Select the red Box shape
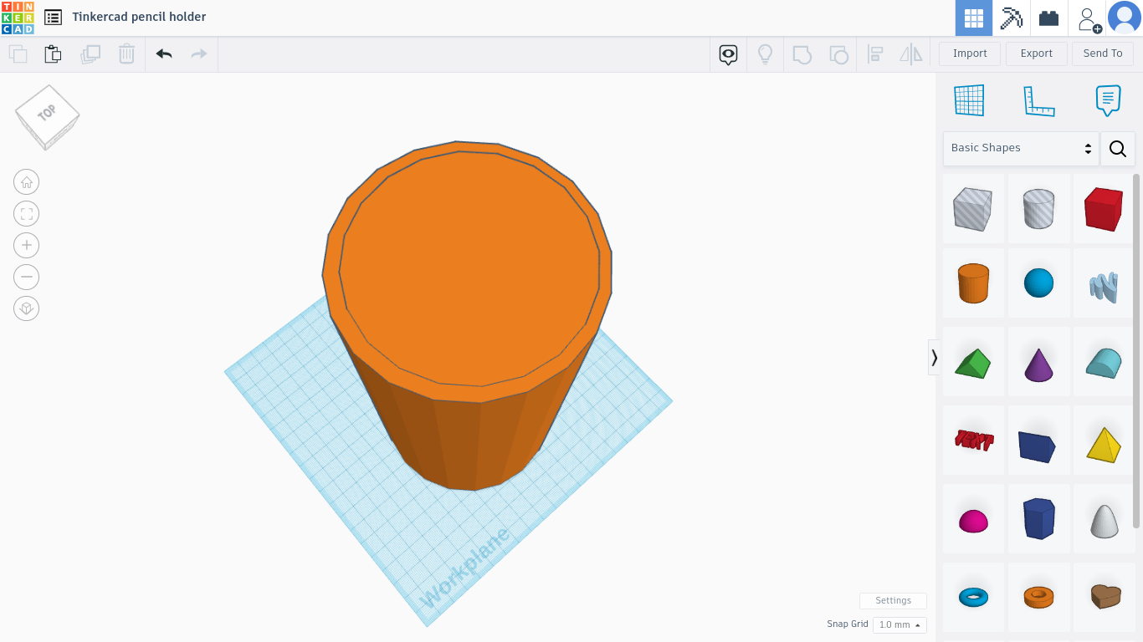Viewport: 1143px width, 642px height. coord(1104,208)
